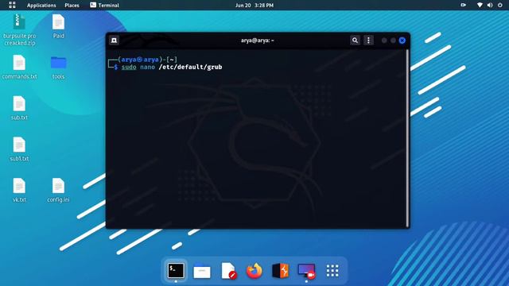Open the Terminal app menu in the top bar

click(x=104, y=6)
